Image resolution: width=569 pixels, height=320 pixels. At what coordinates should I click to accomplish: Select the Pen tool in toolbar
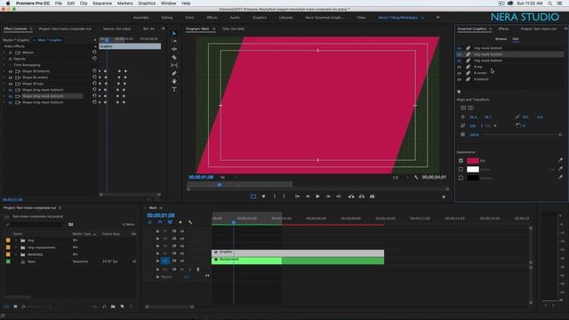pos(174,73)
